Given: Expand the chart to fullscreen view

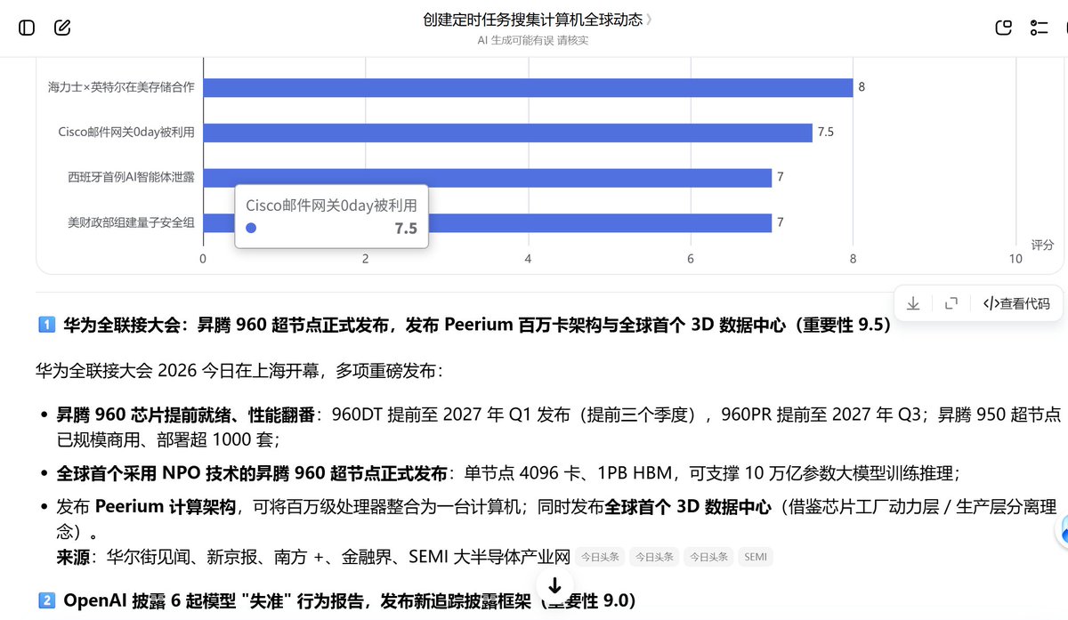Looking at the screenshot, I should click(951, 303).
